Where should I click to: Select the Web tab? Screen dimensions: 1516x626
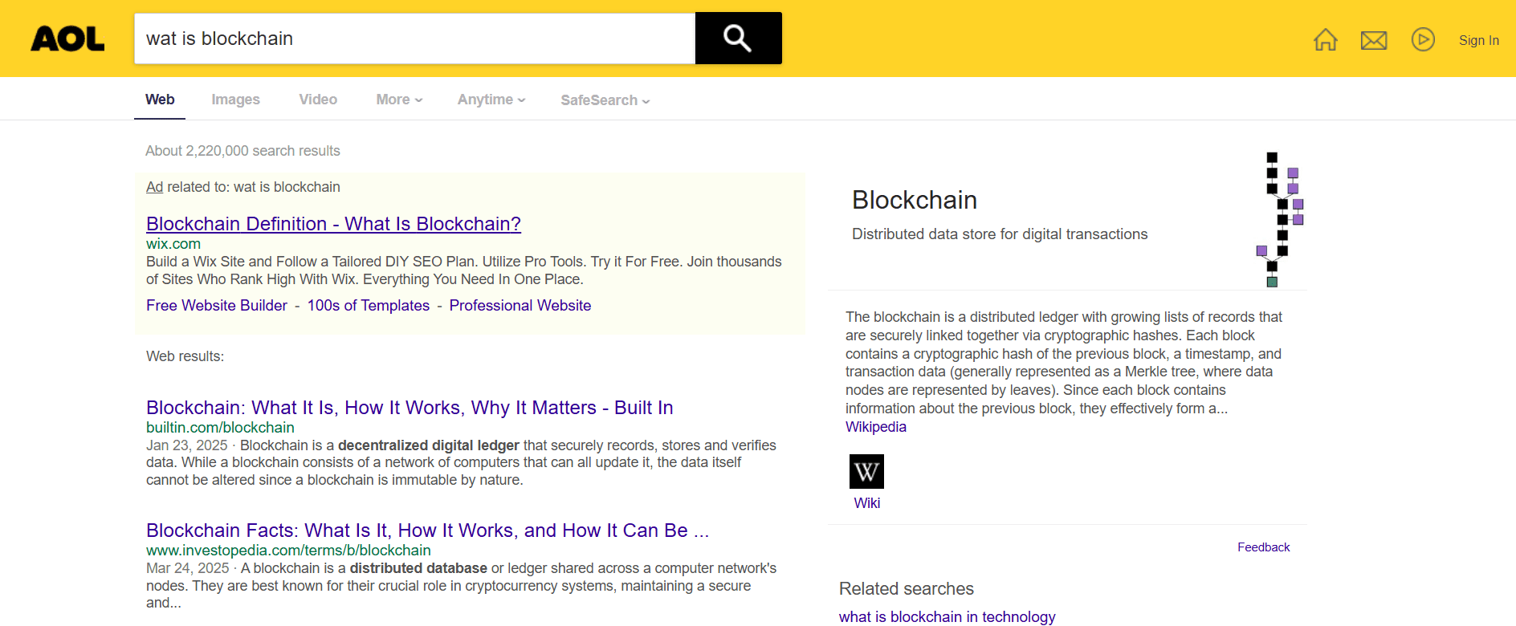pyautogui.click(x=160, y=100)
